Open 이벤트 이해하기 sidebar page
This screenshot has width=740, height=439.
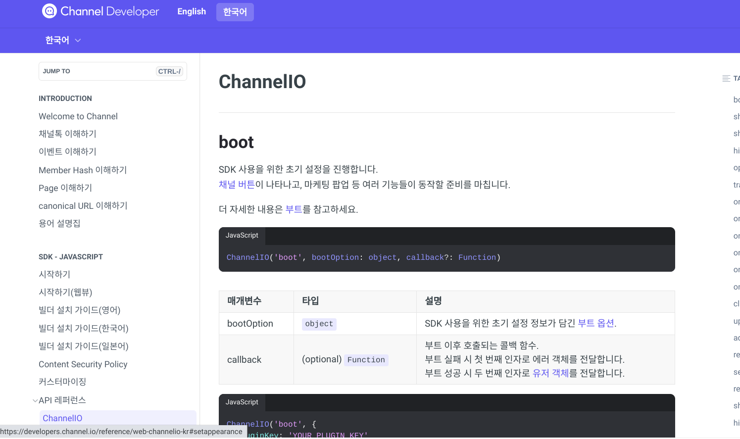click(67, 152)
